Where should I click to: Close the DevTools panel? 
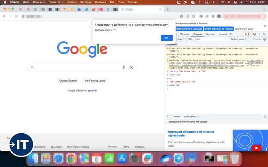(264, 34)
